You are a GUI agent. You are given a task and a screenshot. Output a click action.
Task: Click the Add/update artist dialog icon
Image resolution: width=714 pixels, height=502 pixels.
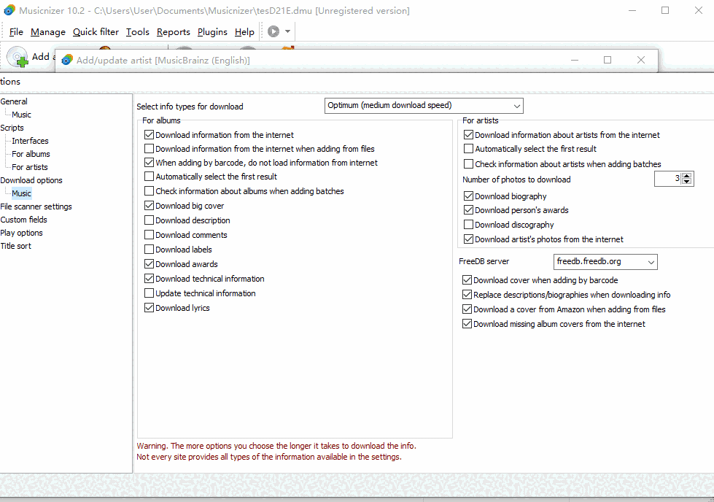click(x=67, y=60)
